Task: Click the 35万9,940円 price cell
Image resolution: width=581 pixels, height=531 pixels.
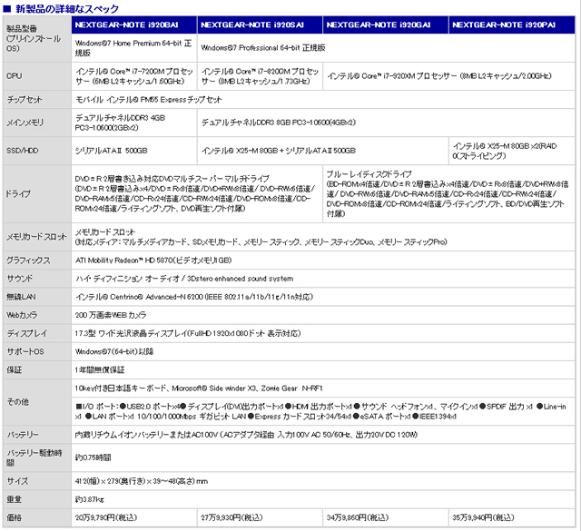Action: tap(512, 517)
